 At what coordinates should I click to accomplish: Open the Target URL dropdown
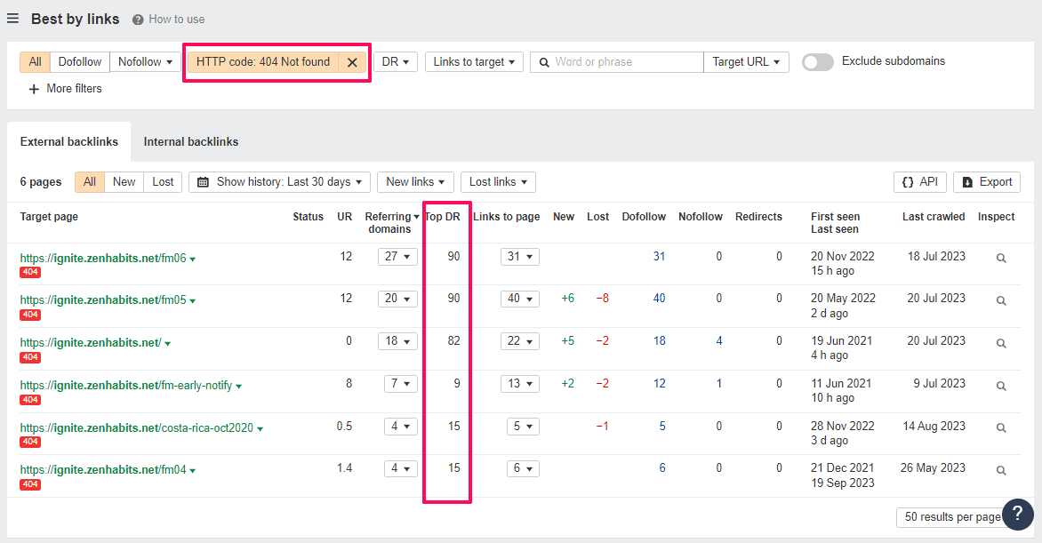pos(746,62)
